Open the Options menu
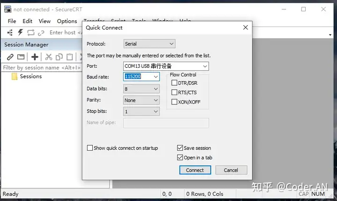The image size is (337, 201). click(x=67, y=21)
